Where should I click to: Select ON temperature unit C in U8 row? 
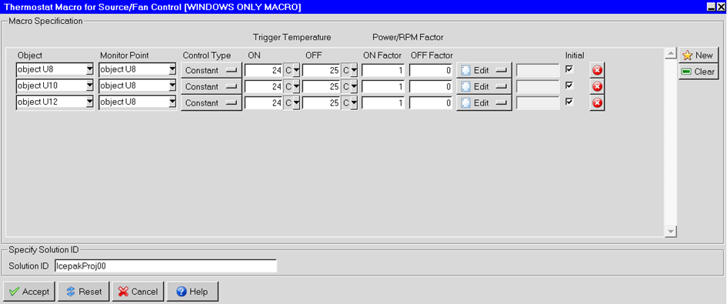click(292, 71)
